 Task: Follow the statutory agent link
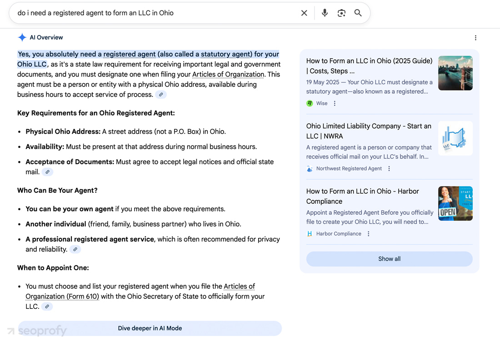point(225,54)
